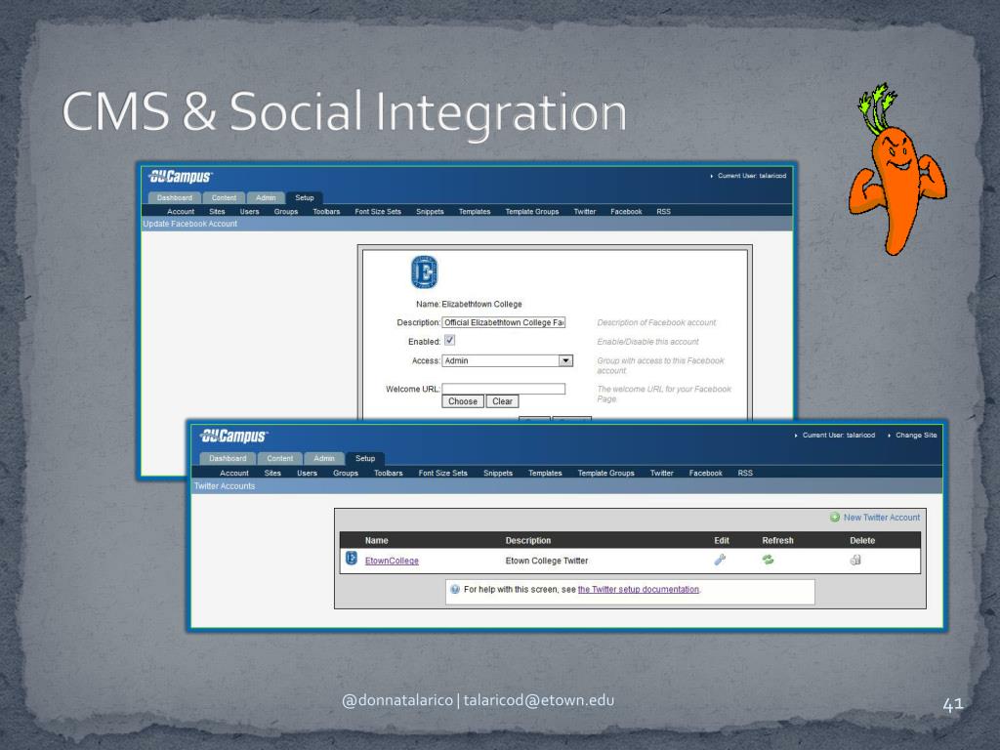Open Twitter menu item in Facebook Account window
This screenshot has height=750, width=1000.
585,212
